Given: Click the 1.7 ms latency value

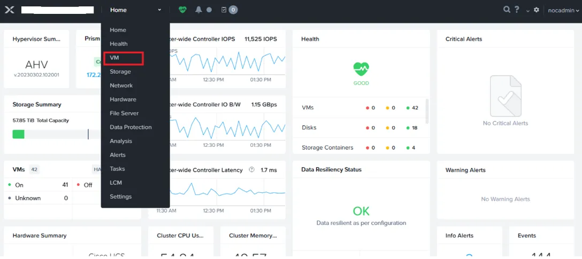Looking at the screenshot, I should click(269, 170).
